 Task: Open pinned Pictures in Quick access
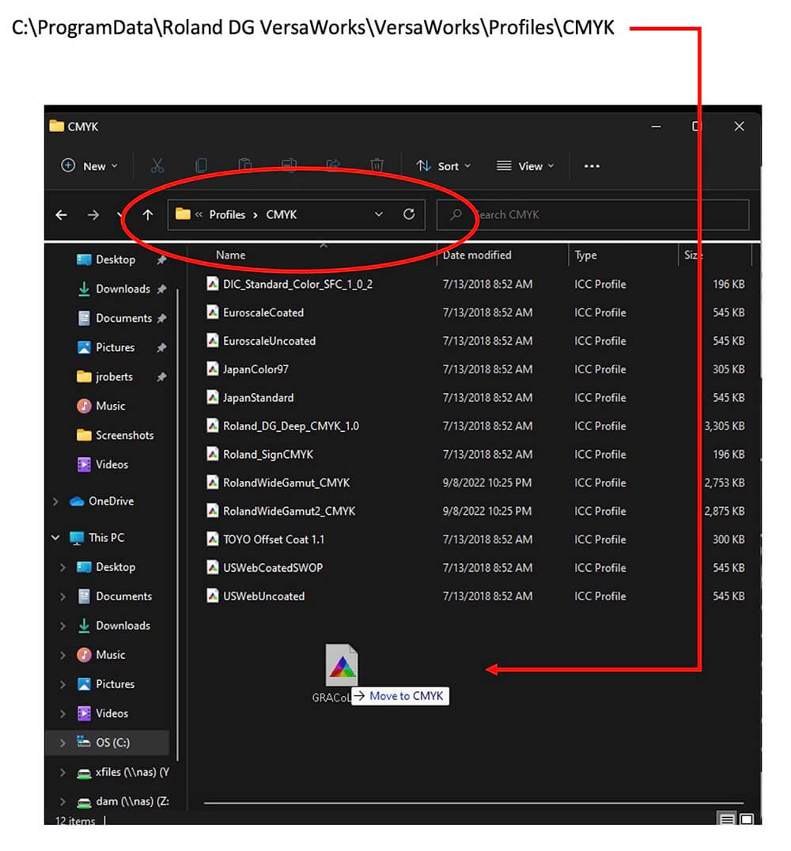pyautogui.click(x=115, y=348)
